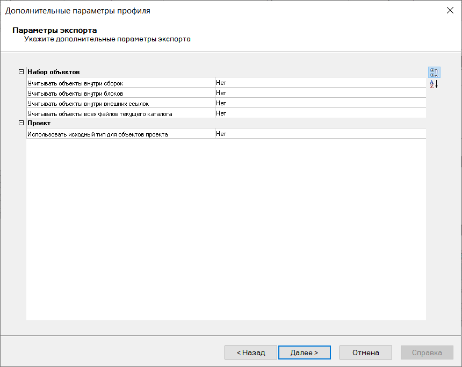This screenshot has width=462, height=367.
Task: Open value Нет for объекты внутри сборок
Action: pyautogui.click(x=320, y=83)
